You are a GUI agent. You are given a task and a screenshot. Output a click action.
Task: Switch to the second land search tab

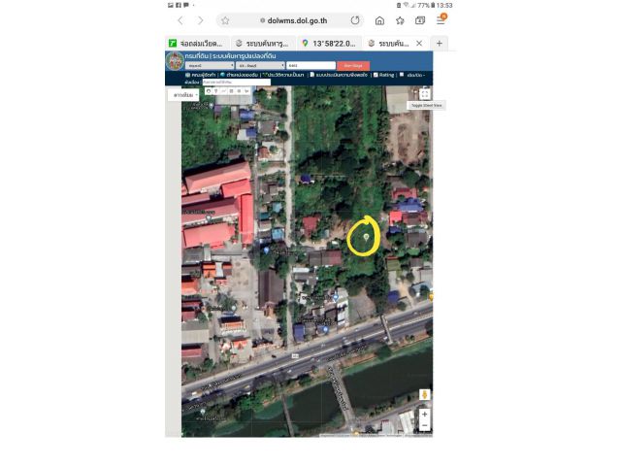263,43
